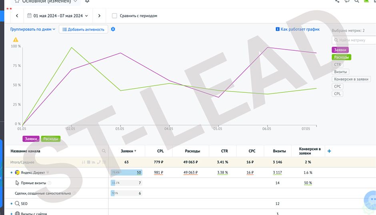Click the 'Расходы' column header

tap(192, 151)
